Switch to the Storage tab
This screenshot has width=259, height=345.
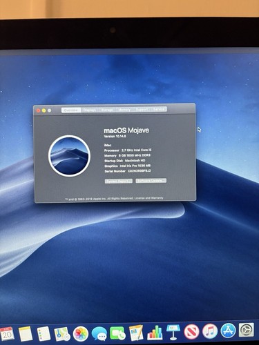pyautogui.click(x=107, y=110)
